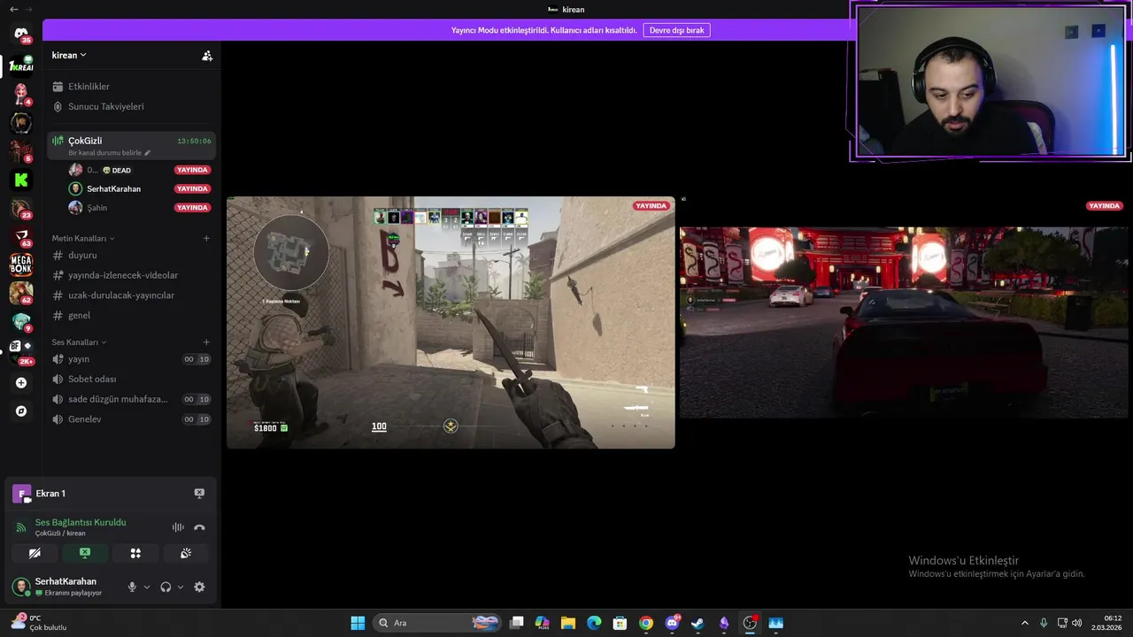Click the invite people icon beside kirean
Viewport: 1133px width, 637px height.
[207, 56]
